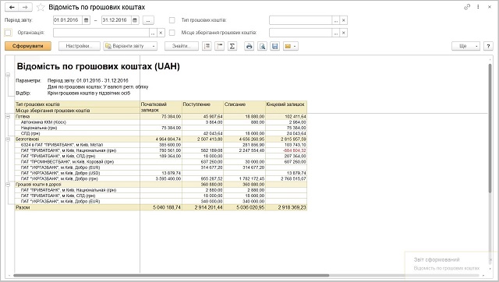
Task: Toggle the 'Тип грошових коштів' checkbox
Action: (x=172, y=20)
